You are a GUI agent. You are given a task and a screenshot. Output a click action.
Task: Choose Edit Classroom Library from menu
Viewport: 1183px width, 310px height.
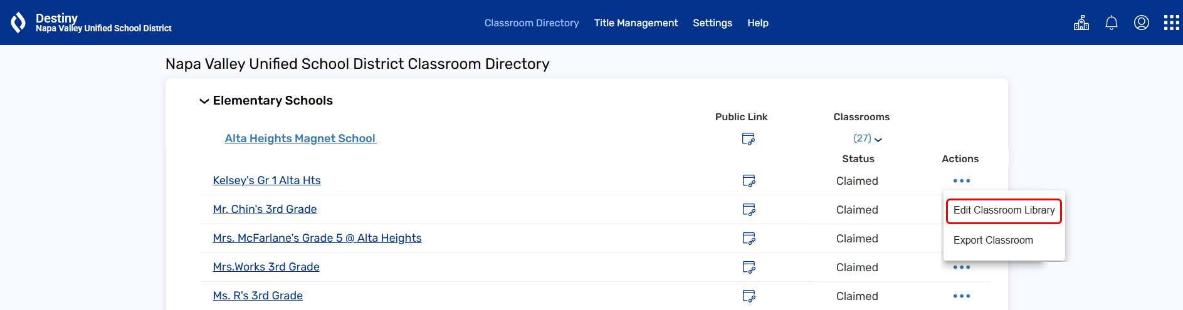1004,210
